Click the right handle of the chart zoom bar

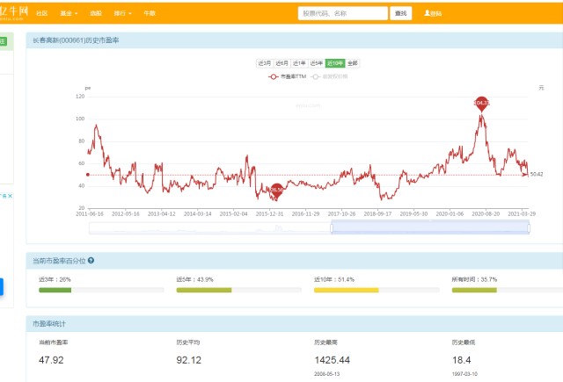click(x=530, y=228)
